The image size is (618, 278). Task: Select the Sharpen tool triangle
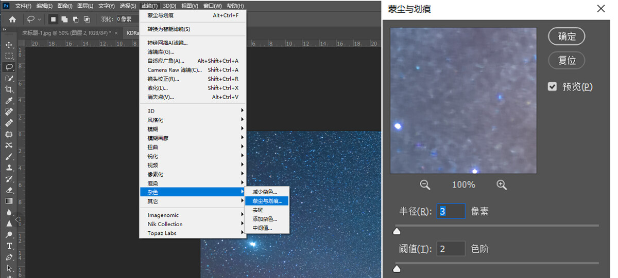[9, 224]
